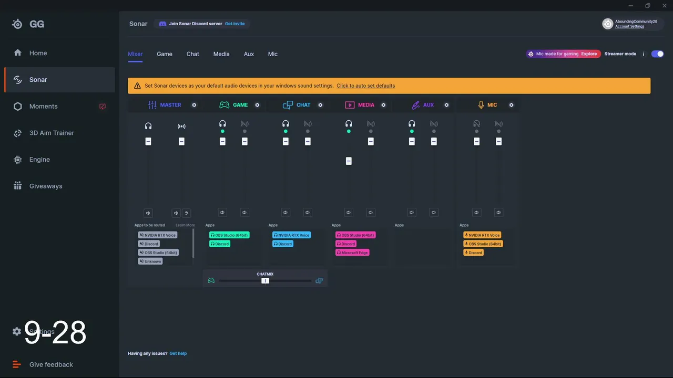Screen dimensions: 673x378
Task: Open Media channel settings gear
Action: tap(383, 105)
